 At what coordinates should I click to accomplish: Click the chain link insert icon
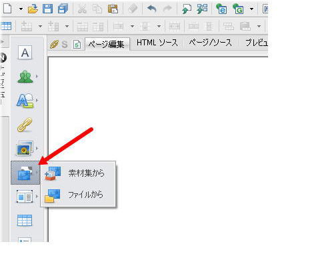tap(25, 125)
